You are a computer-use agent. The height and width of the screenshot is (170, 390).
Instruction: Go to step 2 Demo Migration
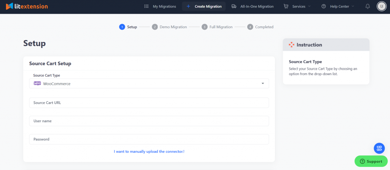pos(169,27)
